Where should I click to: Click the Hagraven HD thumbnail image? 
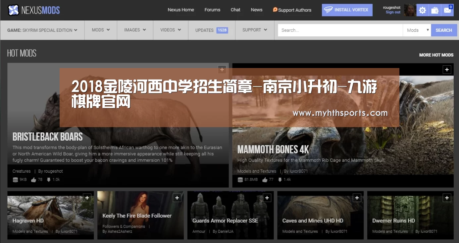51,215
